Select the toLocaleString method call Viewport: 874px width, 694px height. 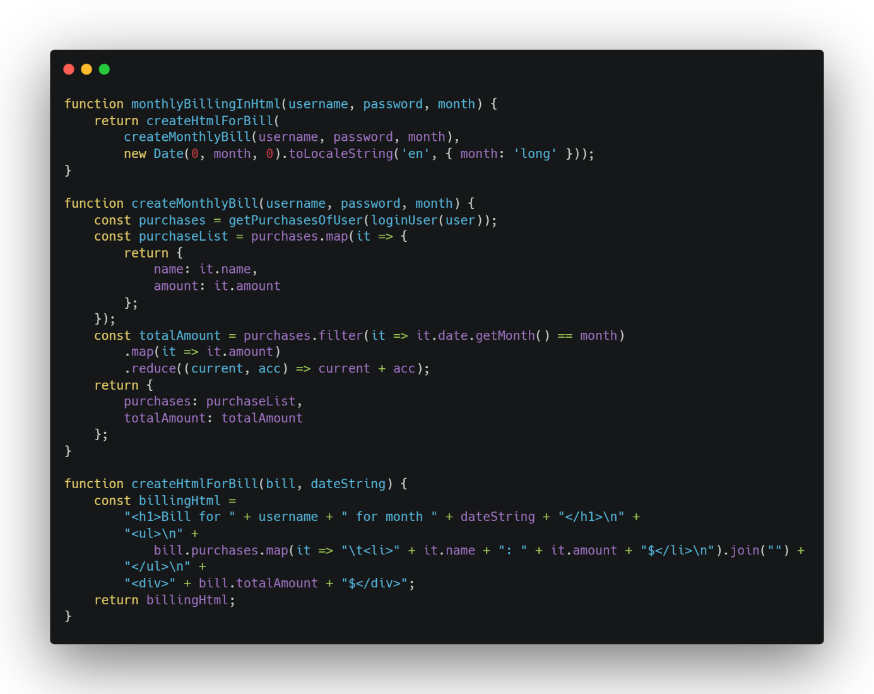coord(341,153)
